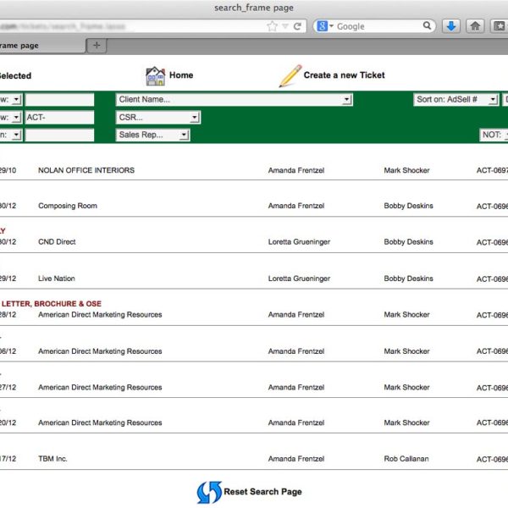The image size is (508, 508).
Task: Change the Sort on: AdSell # dropdown
Action: tap(456, 100)
